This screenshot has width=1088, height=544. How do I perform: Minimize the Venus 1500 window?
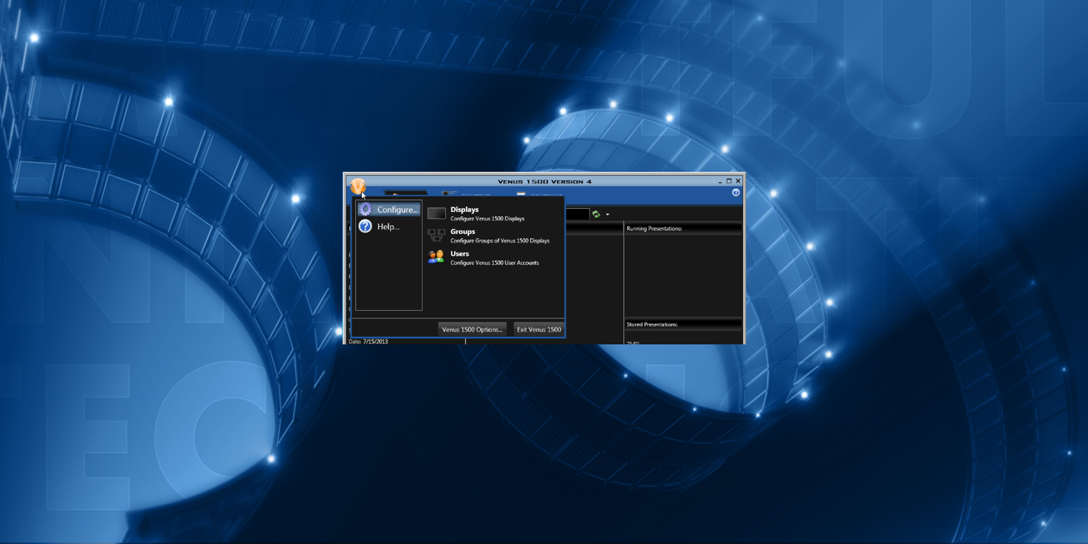pos(720,182)
